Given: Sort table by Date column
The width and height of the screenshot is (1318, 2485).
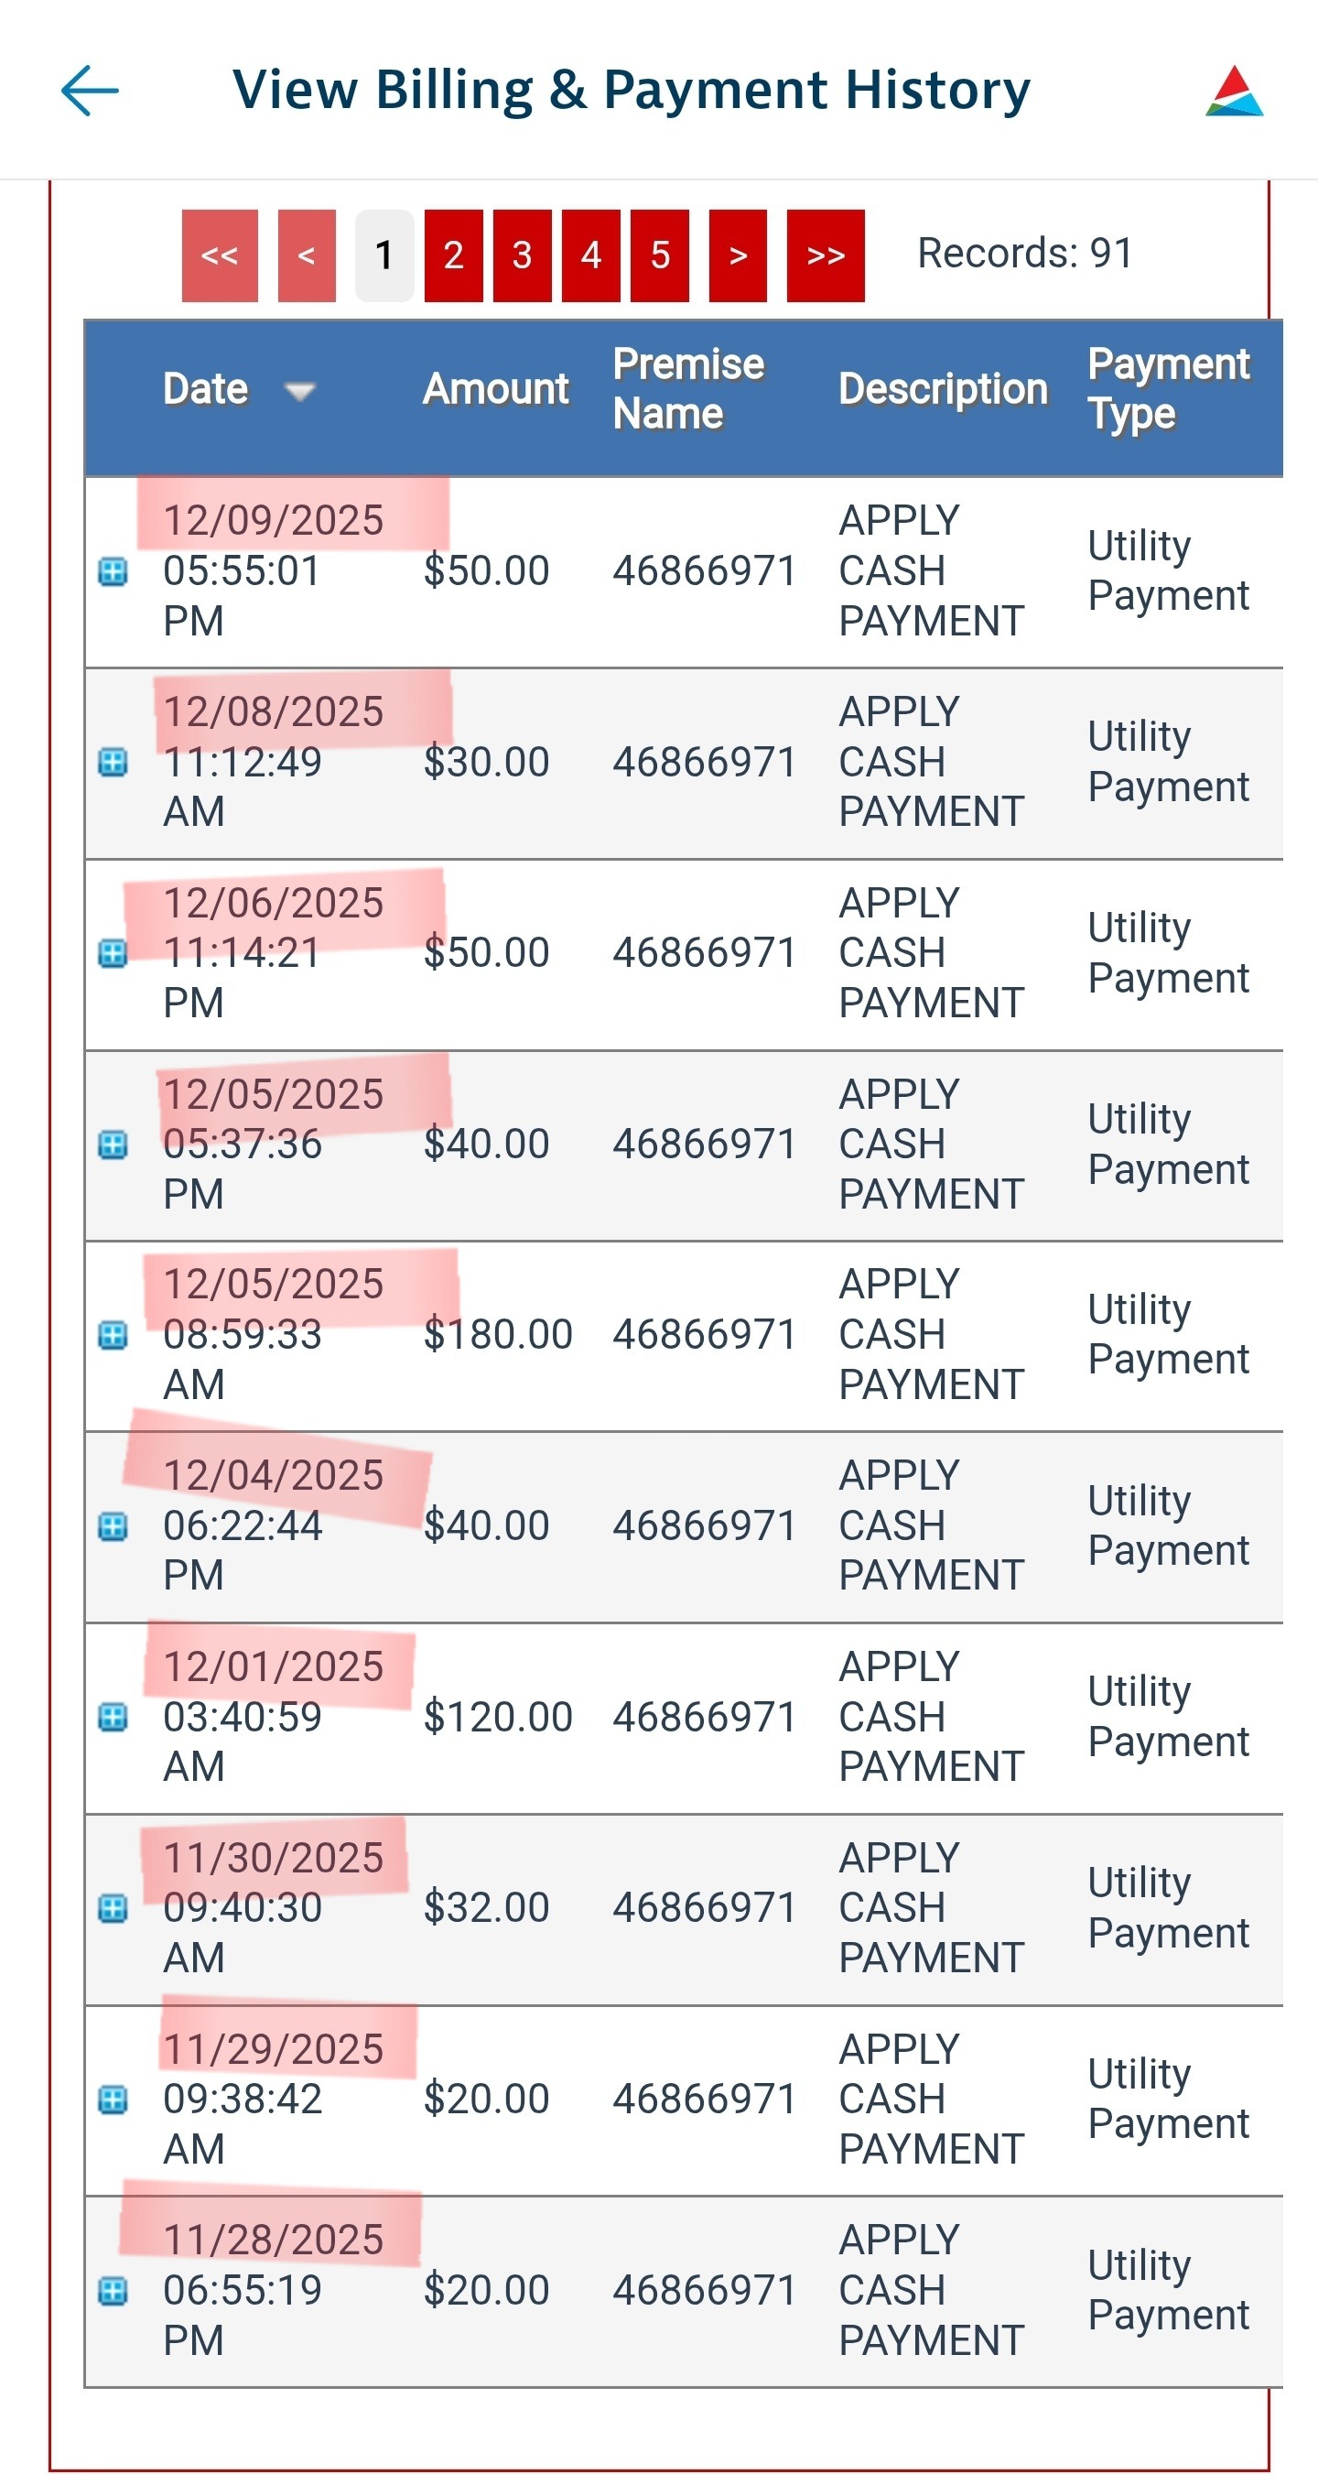Looking at the screenshot, I should (205, 390).
